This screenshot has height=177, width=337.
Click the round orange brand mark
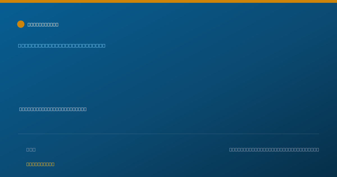coord(21,24)
